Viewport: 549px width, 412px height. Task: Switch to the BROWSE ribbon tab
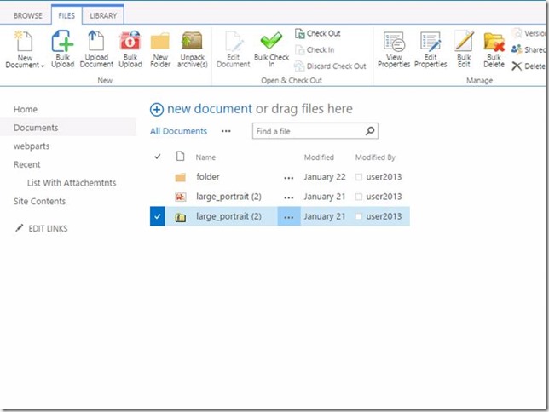27,15
